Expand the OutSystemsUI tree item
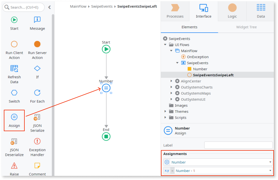Viewport: 278px width, 180px height. pyautogui.click(x=171, y=99)
